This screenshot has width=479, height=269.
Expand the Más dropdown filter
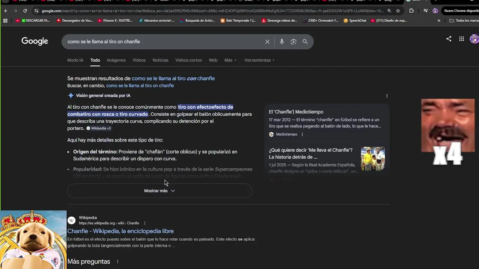click(x=230, y=60)
